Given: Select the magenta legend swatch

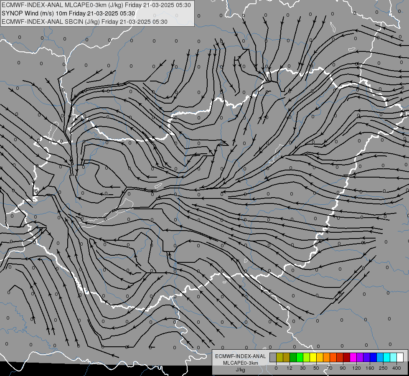Looking at the screenshot, I should coord(353,357).
